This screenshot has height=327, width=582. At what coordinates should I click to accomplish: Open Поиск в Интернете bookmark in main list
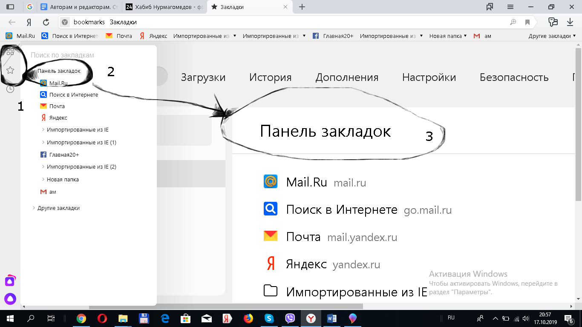point(342,209)
